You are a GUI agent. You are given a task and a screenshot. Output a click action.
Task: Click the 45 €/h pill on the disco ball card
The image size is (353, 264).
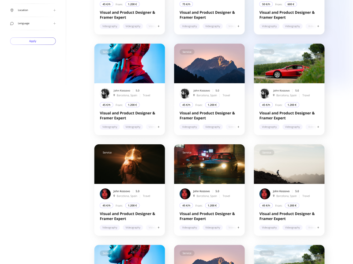tap(106, 205)
